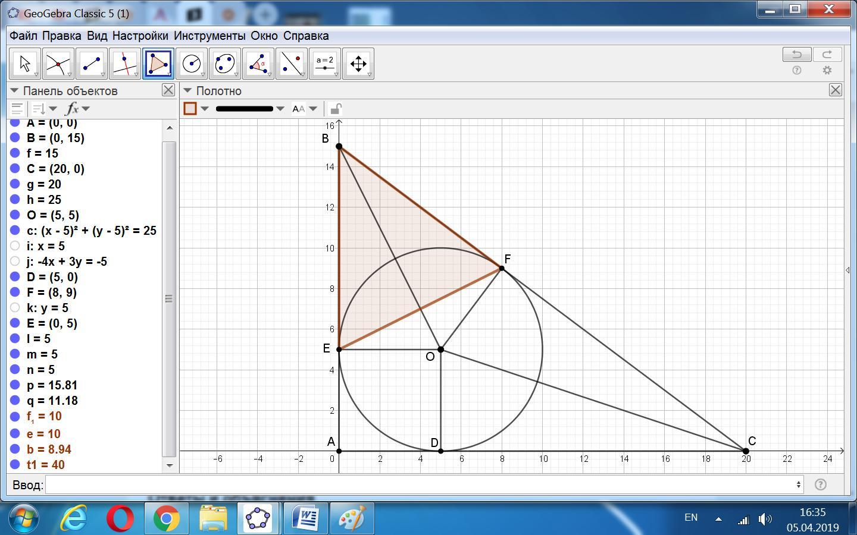Select the Ellipse conic tool
This screenshot has width=857, height=535.
click(x=225, y=64)
